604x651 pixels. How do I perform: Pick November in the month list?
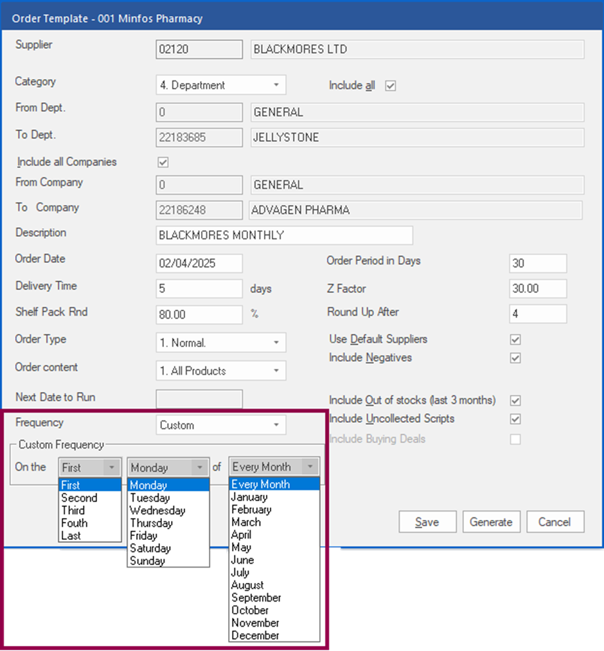point(274,623)
